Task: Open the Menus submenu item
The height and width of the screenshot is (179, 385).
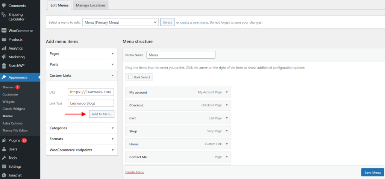Action: click(8, 116)
